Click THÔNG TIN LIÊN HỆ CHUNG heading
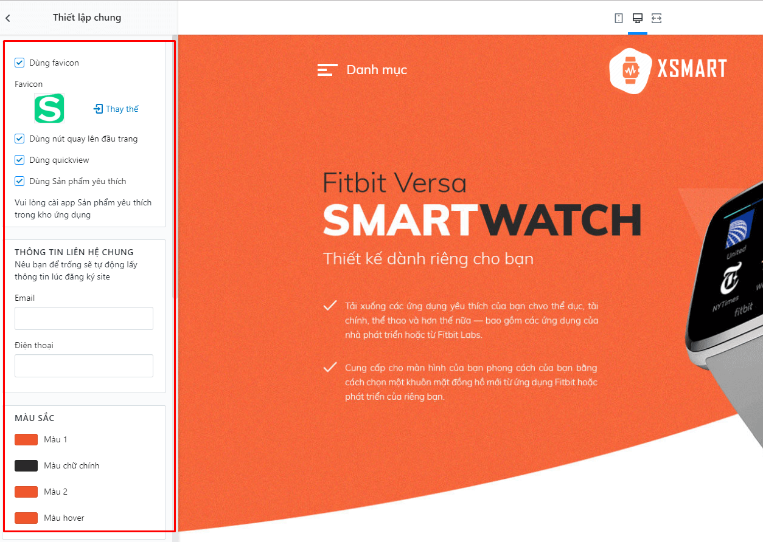The width and height of the screenshot is (763, 542). 74,252
